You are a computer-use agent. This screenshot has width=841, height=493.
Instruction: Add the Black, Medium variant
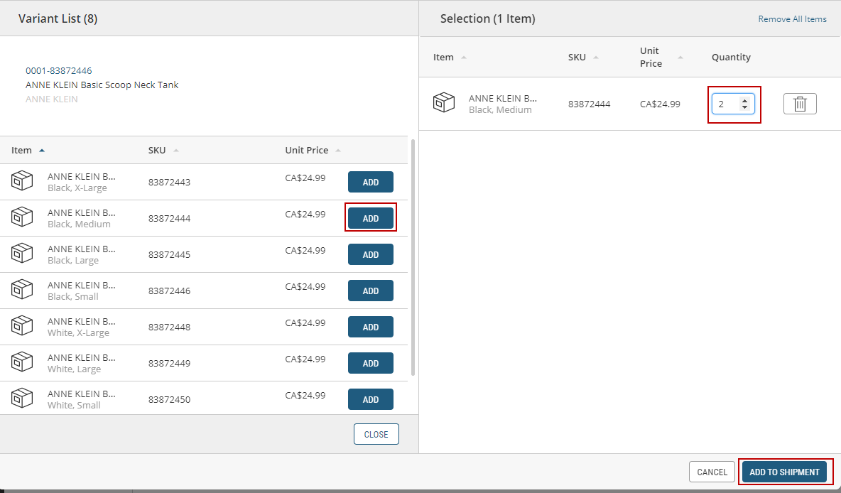[370, 218]
